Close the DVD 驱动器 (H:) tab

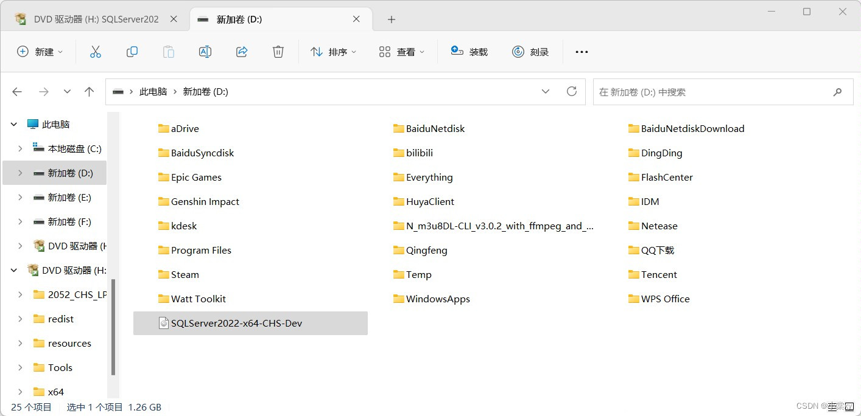[x=174, y=19]
